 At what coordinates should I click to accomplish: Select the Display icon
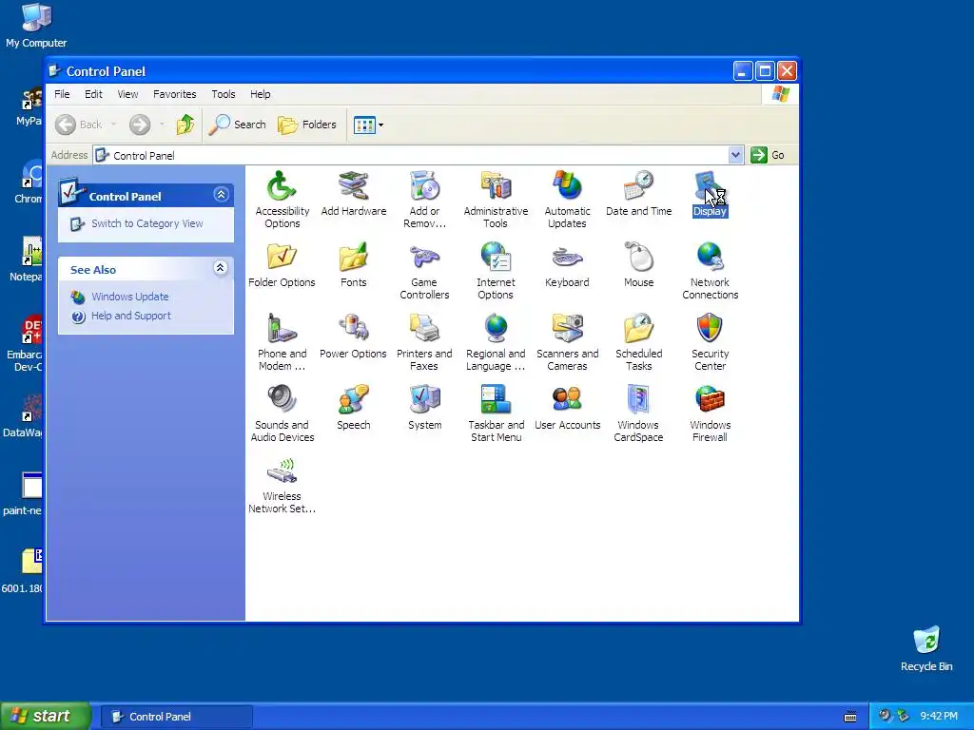pos(710,194)
